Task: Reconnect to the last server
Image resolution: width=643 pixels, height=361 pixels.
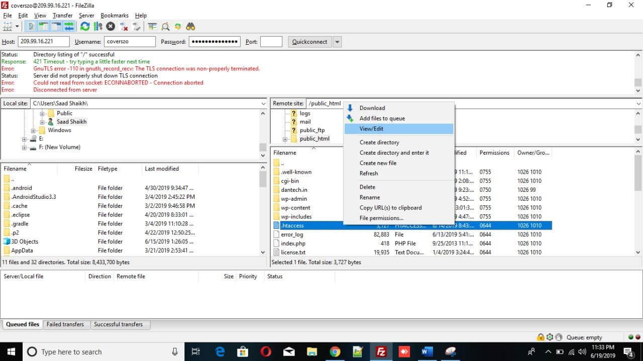Action: (x=136, y=26)
